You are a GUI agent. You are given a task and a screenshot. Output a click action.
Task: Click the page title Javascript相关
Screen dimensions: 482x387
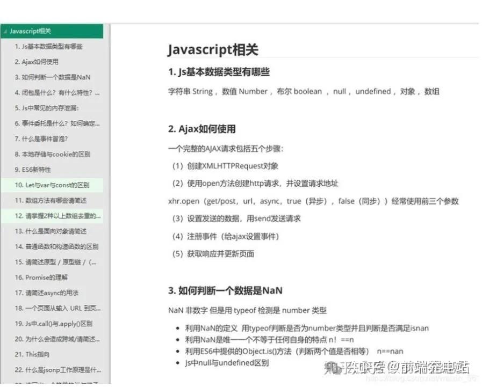coord(213,50)
